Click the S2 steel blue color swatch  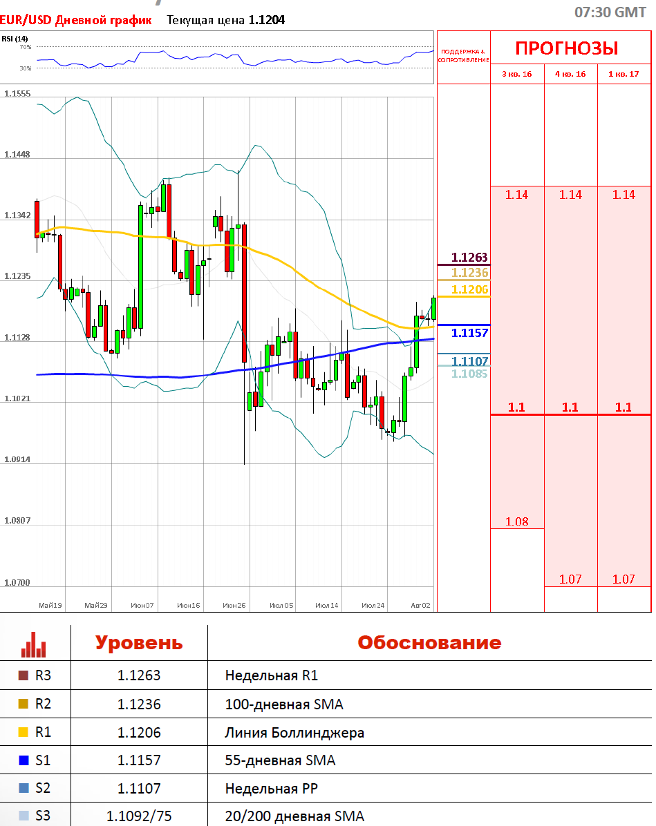pos(24,788)
